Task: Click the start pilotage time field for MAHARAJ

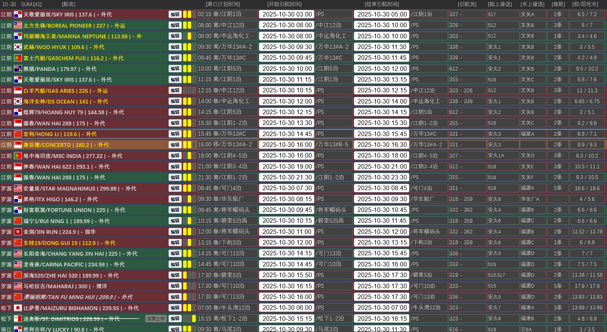Action: tap(287, 286)
